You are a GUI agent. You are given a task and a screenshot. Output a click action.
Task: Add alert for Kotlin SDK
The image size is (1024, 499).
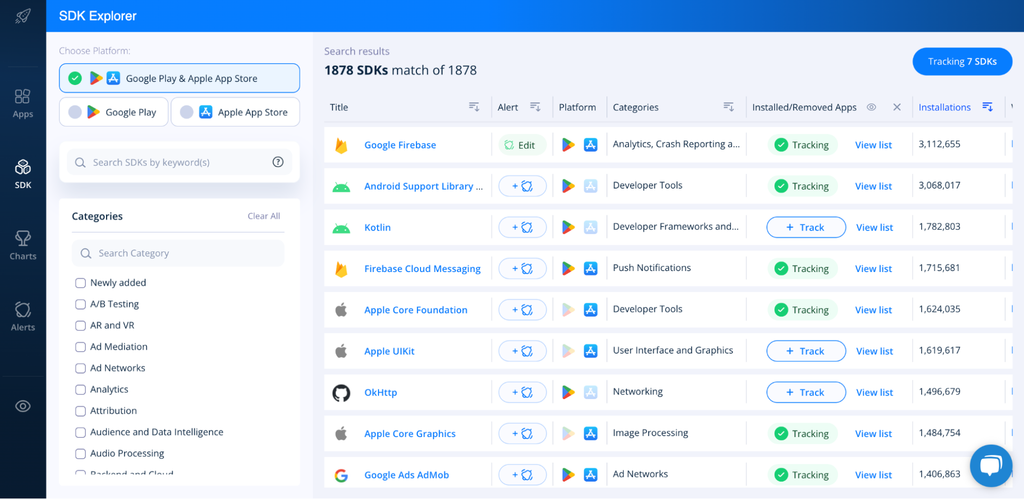pyautogui.click(x=523, y=227)
